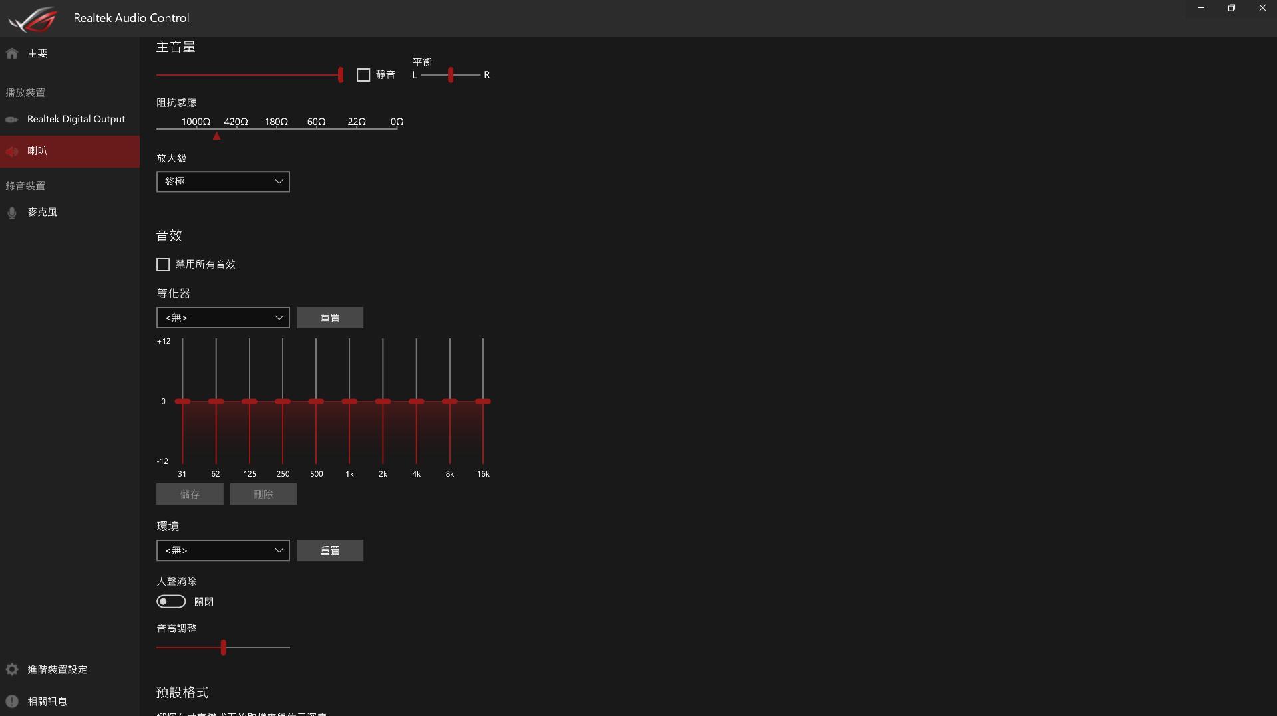Click the 刪除 delete button
Screen dimensions: 1277x716
(264, 494)
